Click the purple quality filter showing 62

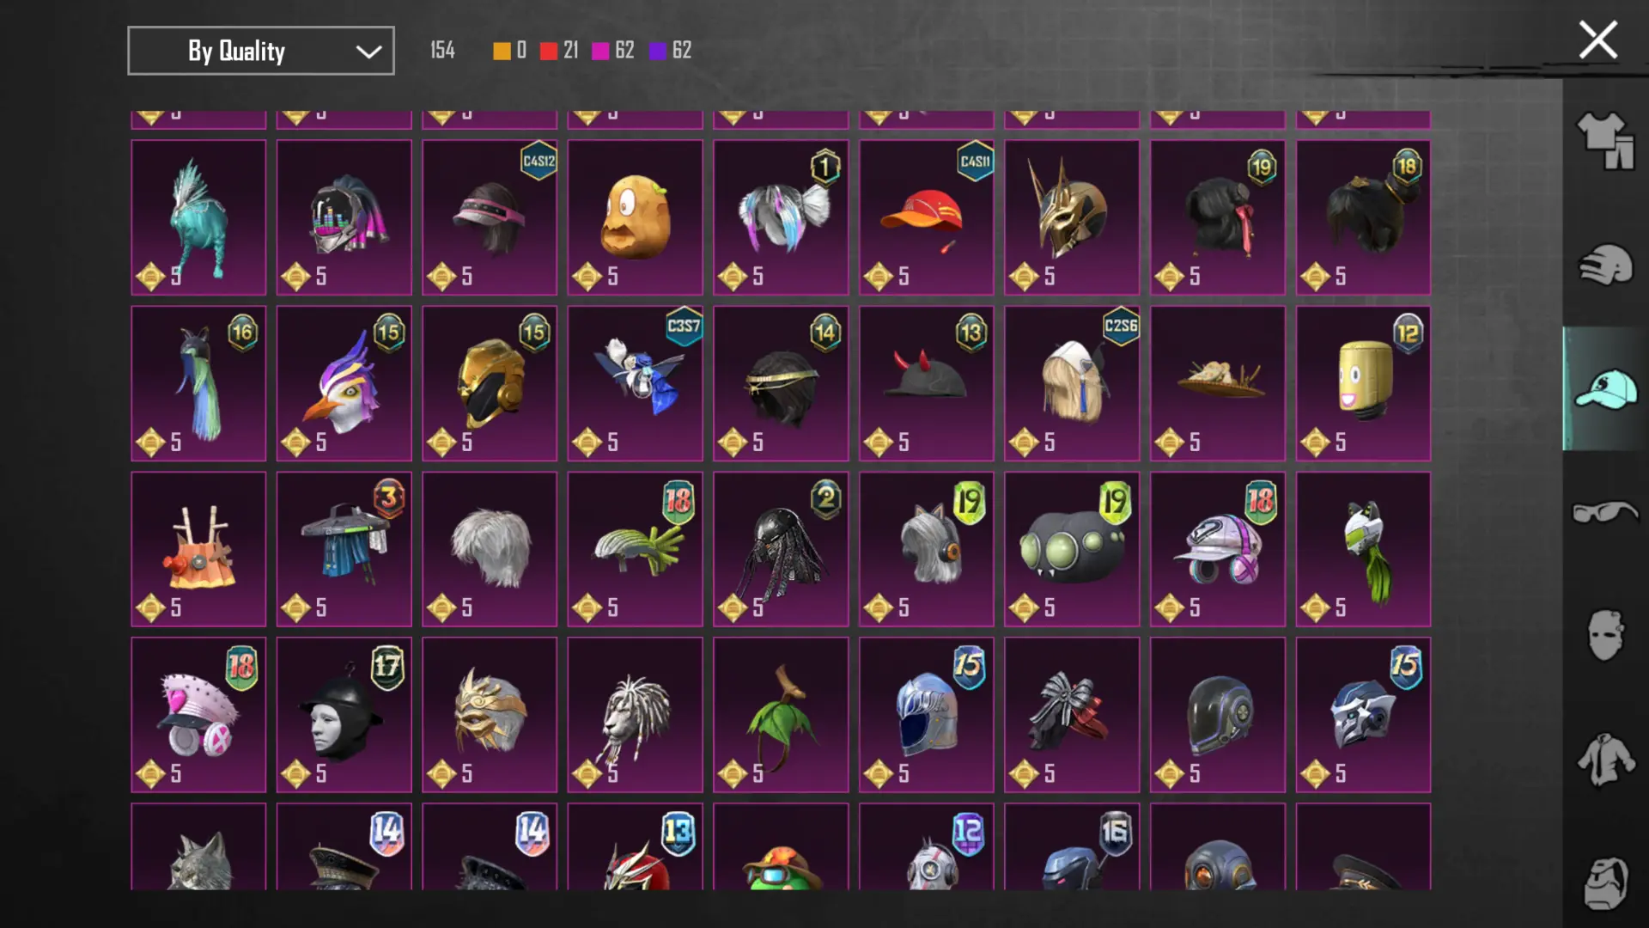(670, 51)
